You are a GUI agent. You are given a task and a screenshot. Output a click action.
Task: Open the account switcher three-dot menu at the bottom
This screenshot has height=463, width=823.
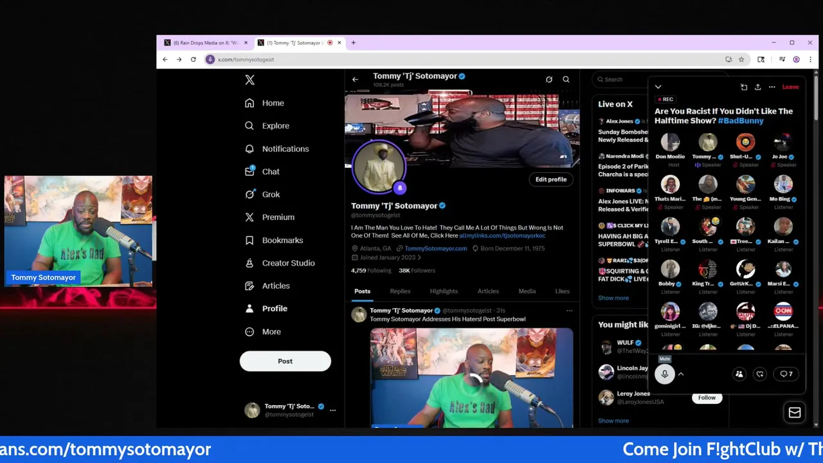pyautogui.click(x=332, y=410)
